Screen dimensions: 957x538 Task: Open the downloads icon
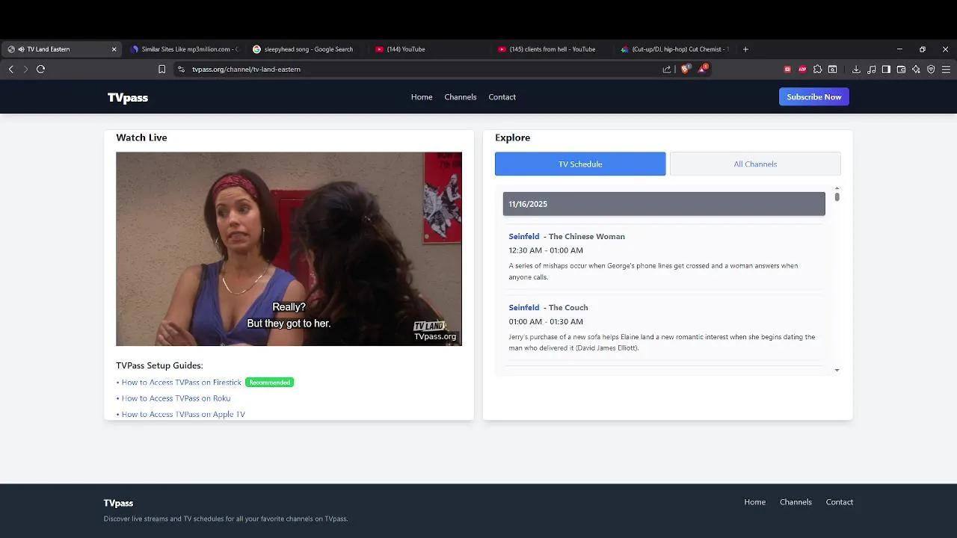tap(856, 69)
